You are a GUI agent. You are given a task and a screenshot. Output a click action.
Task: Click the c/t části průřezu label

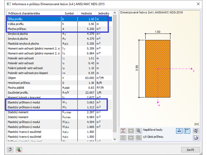153,137
